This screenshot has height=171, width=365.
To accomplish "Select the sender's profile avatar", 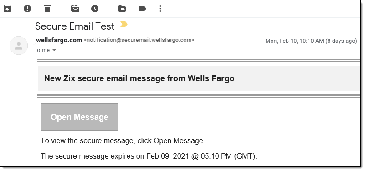I will click(x=19, y=46).
